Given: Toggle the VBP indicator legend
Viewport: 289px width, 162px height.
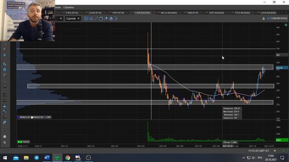Looking at the screenshot, I should (48, 117).
